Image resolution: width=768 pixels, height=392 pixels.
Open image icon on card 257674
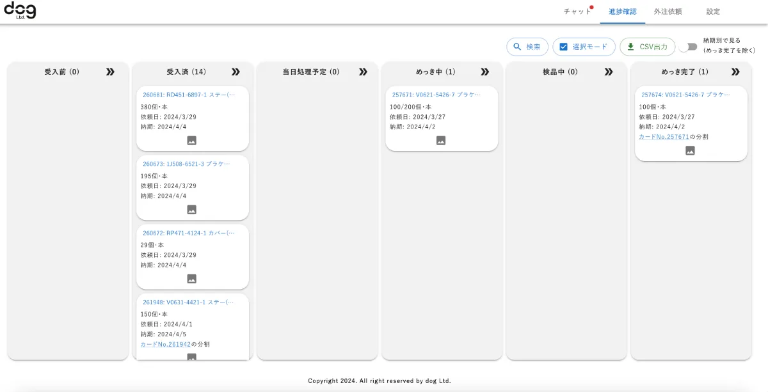coord(690,151)
